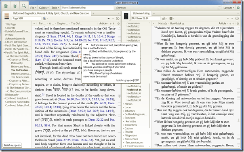
Task: Click the Page 598 reference box
Action: pyautogui.click(x=26, y=18)
